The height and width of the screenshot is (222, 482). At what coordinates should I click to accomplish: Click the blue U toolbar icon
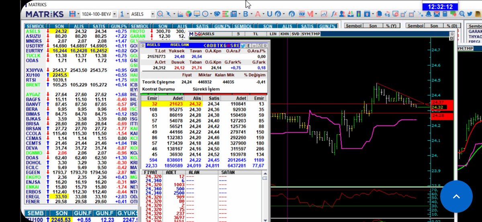tap(270, 14)
